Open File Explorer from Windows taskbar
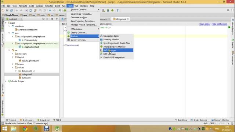 click(14, 129)
